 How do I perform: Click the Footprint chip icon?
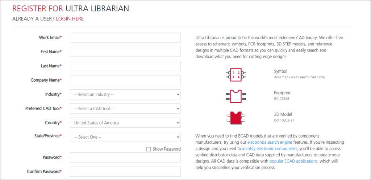pyautogui.click(x=236, y=96)
